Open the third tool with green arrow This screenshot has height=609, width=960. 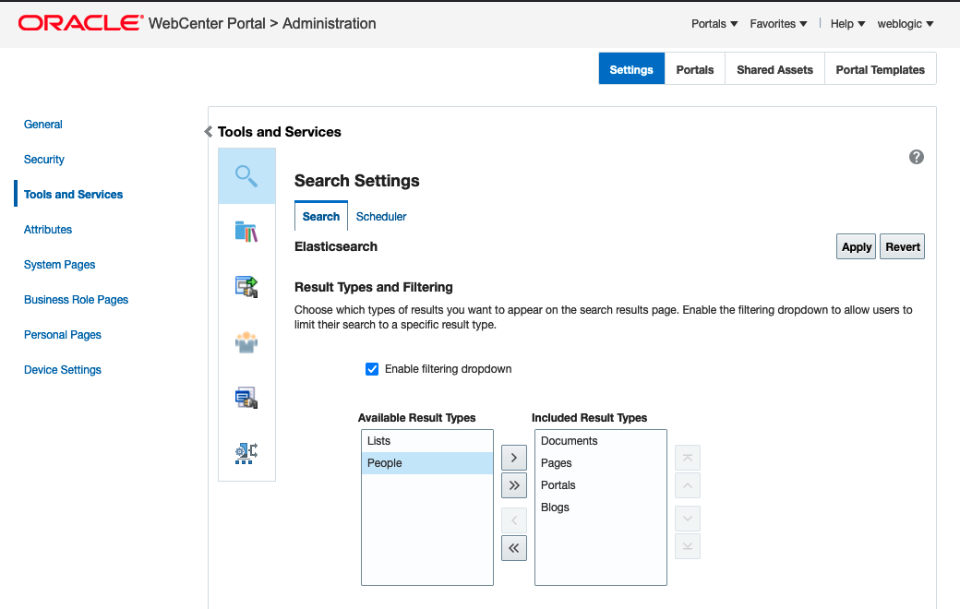[246, 287]
